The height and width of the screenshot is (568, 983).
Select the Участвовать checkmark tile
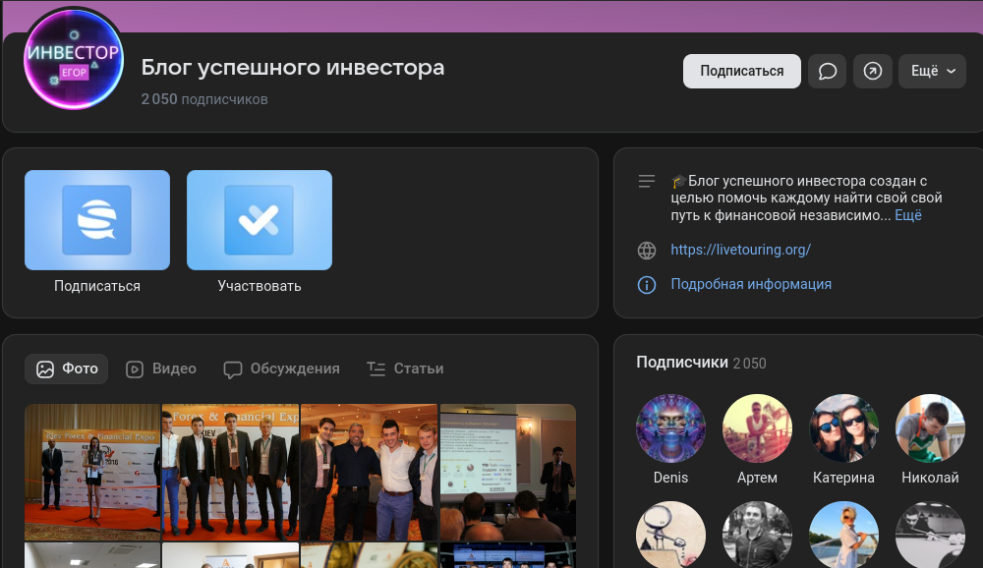[x=259, y=220]
